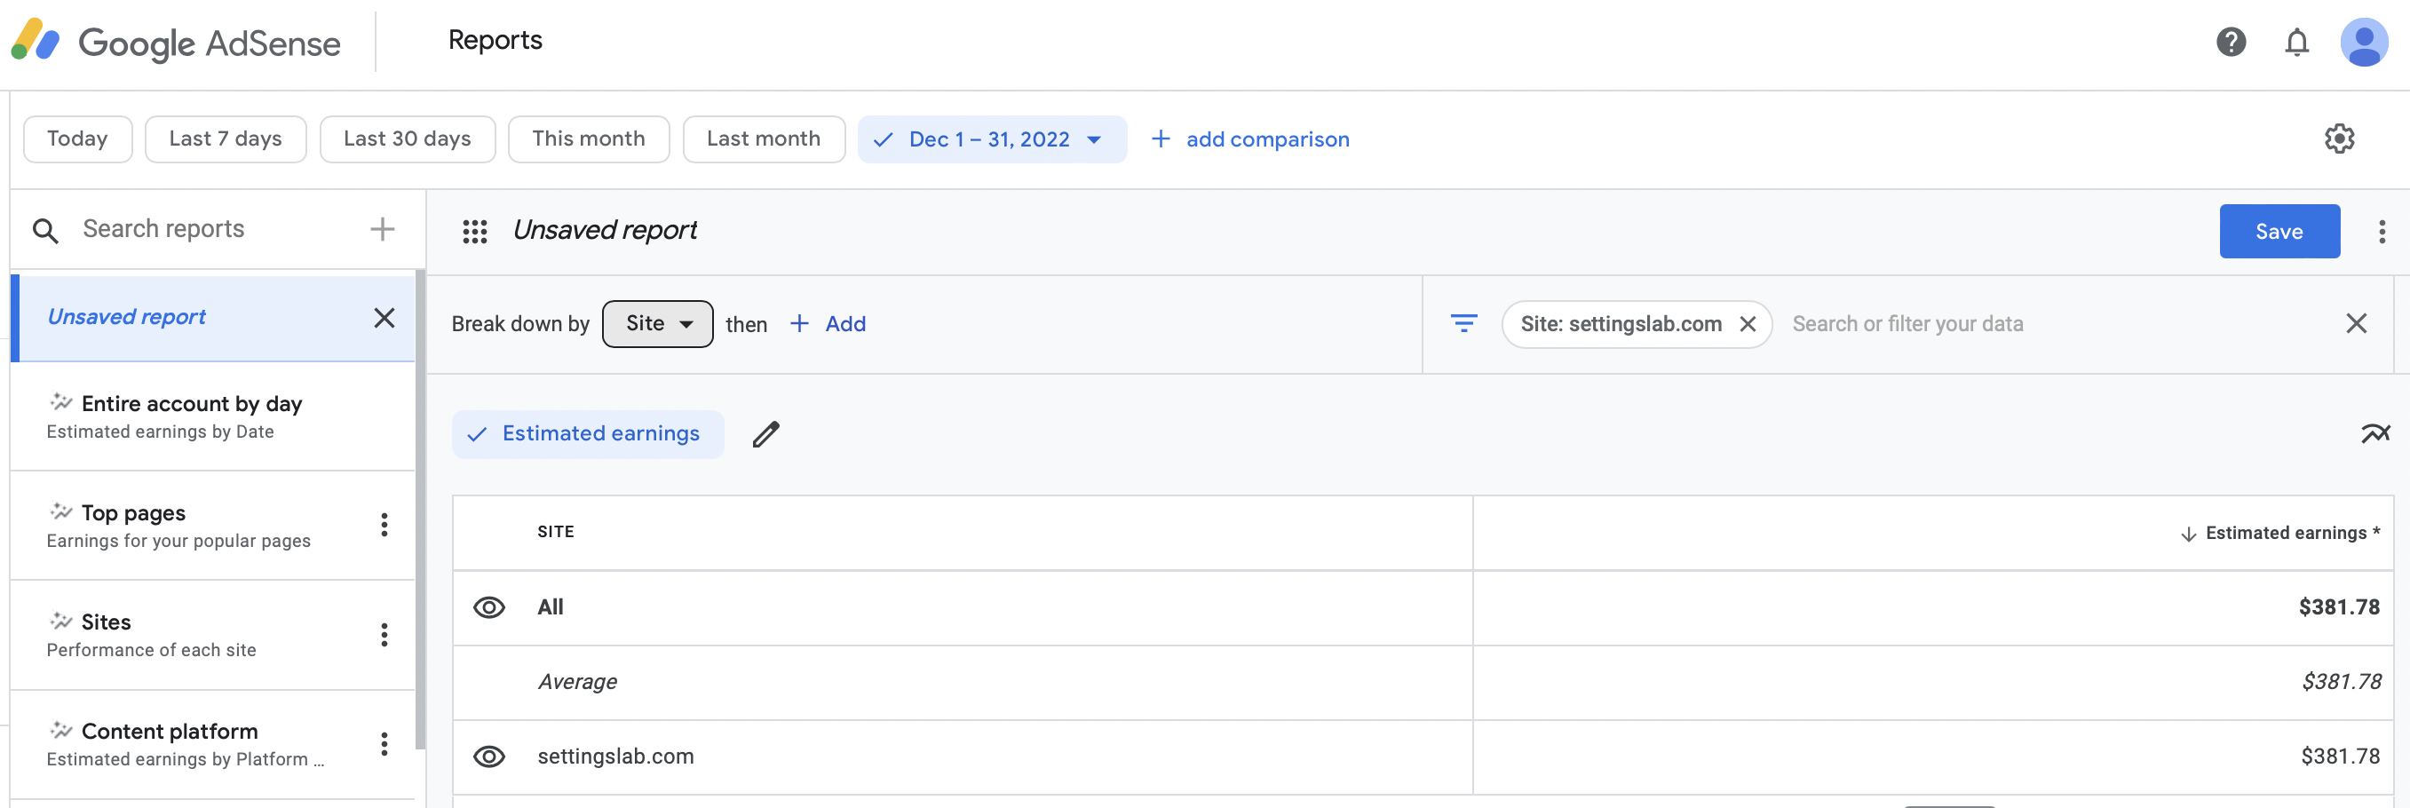
Task: Select Last month preset
Action: tap(764, 139)
